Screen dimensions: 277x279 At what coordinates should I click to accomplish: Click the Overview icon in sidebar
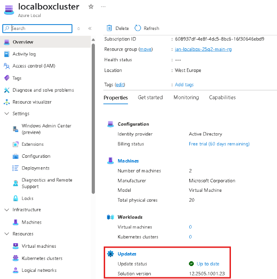7,42
